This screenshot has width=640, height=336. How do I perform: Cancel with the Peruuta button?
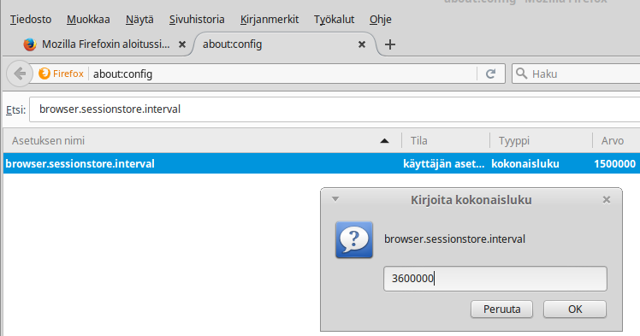click(x=501, y=309)
